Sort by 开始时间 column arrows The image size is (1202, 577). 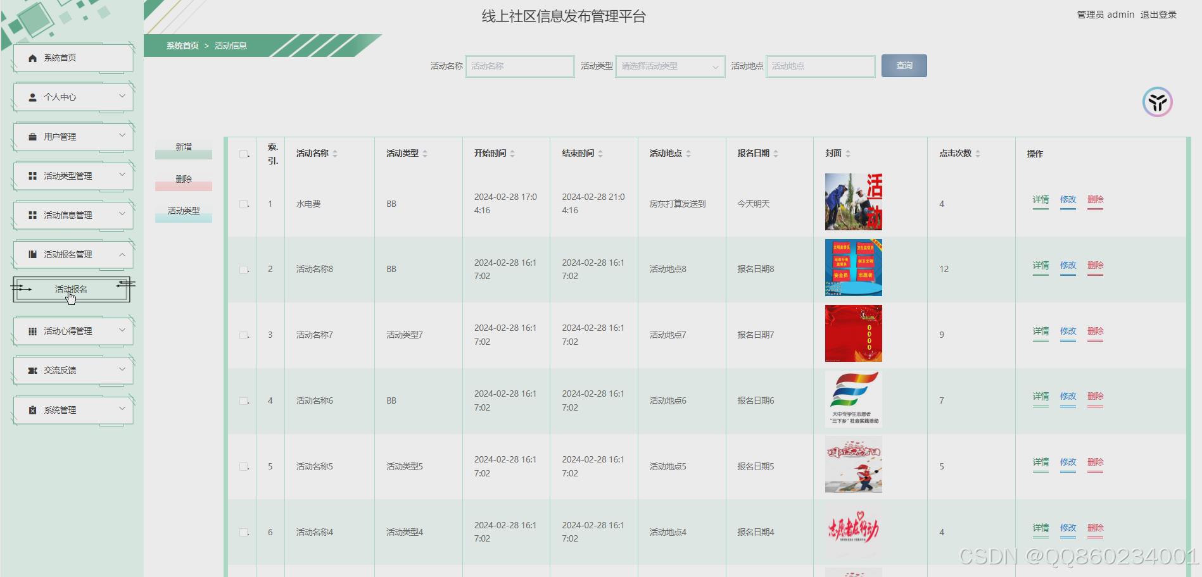coord(512,154)
